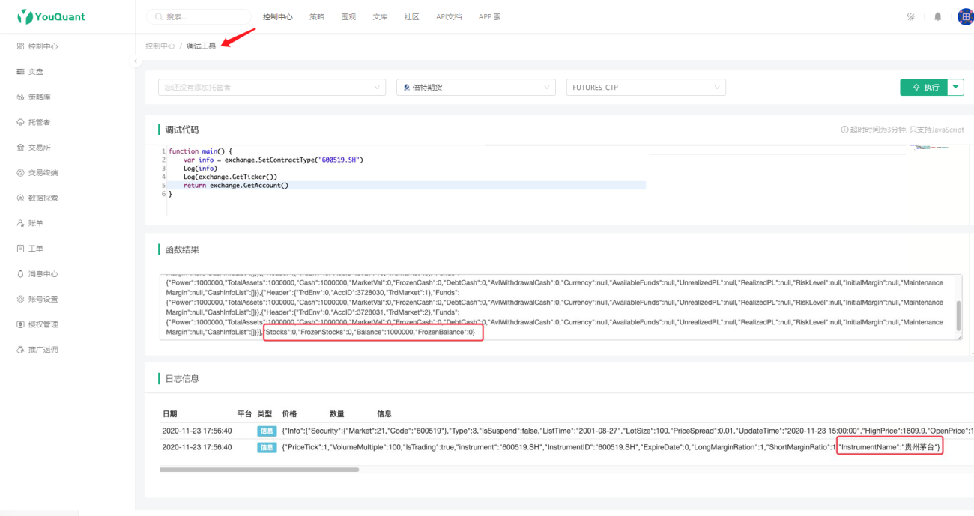Open API文档 in the top navigation

(x=449, y=16)
